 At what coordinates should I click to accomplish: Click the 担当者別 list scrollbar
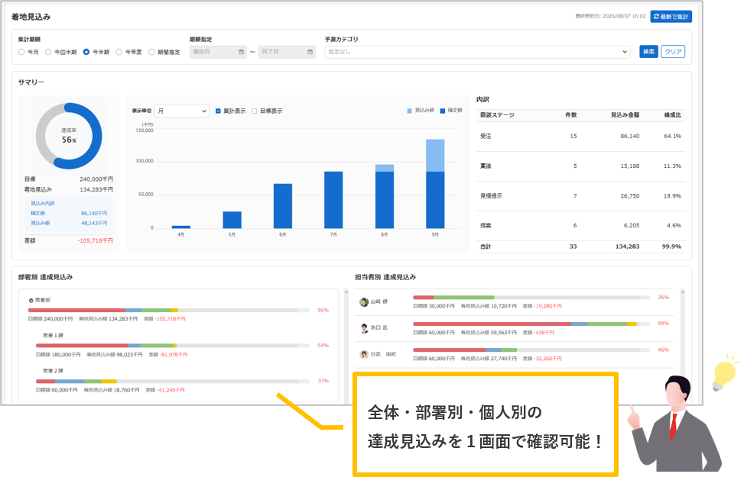coord(682,331)
